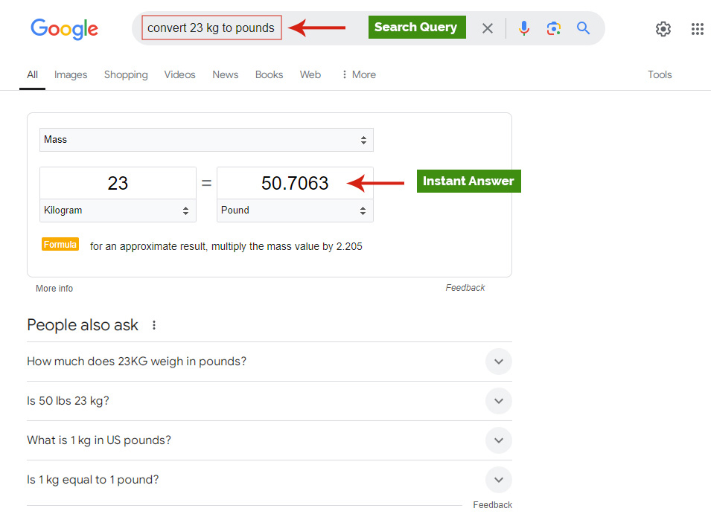The image size is (711, 517).
Task: Click the Google logo
Action: point(64,29)
